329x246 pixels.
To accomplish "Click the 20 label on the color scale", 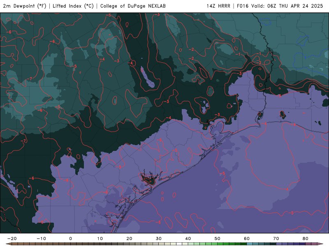I will (129, 239).
